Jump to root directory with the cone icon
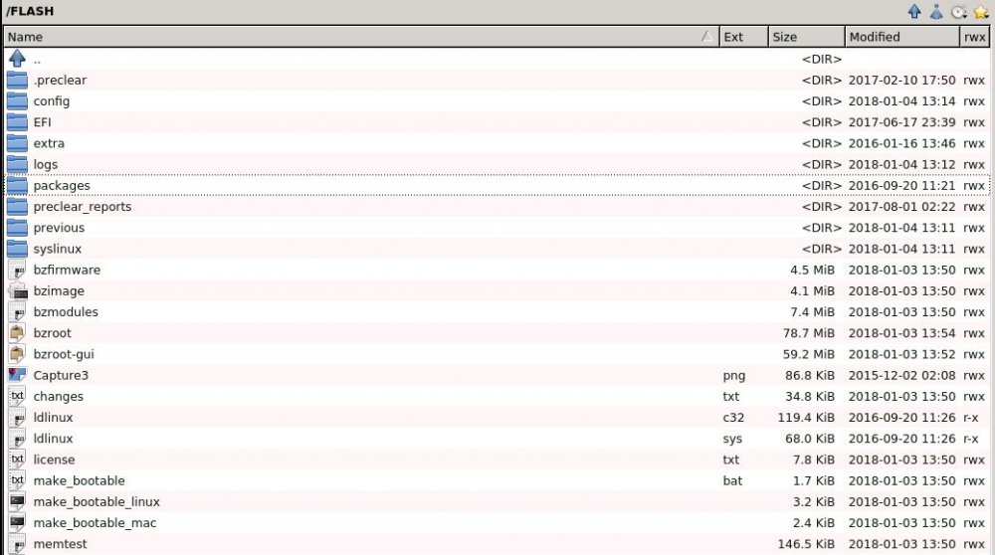 (x=936, y=11)
